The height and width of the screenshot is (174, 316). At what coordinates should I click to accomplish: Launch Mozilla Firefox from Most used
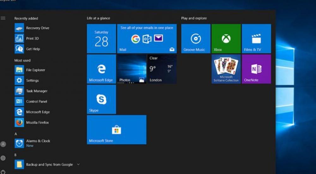click(37, 122)
